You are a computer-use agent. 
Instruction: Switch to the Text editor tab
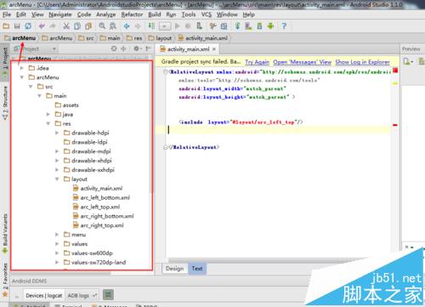click(197, 269)
